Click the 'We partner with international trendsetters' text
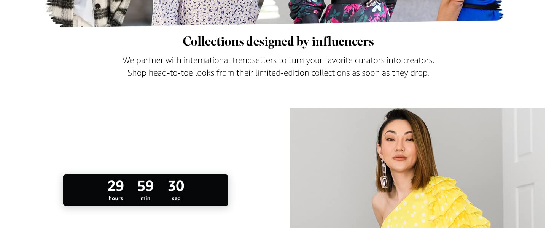Screen dimensions: 557x228 point(278,60)
